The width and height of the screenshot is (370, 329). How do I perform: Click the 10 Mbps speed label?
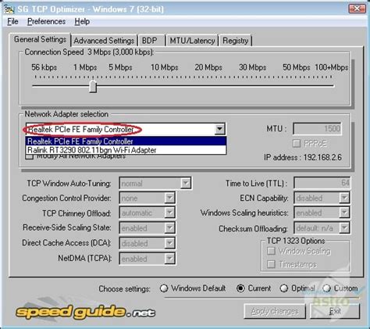click(x=164, y=67)
